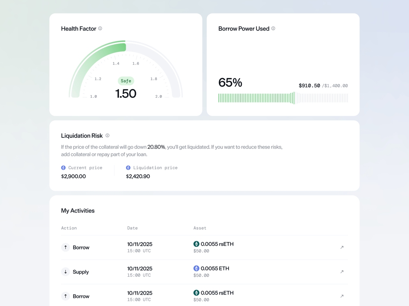Click the up arrow icon in first Borrow row
Viewport: 409px width, 306px height.
(65, 247)
